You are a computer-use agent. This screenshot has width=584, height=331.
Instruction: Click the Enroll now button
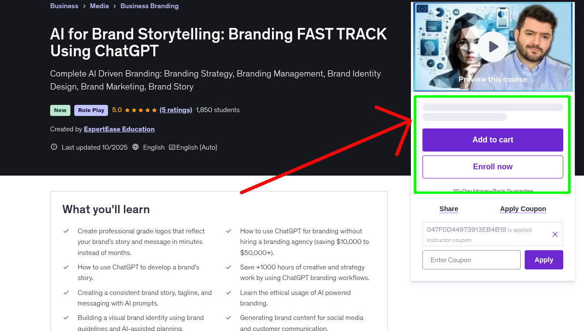(492, 167)
